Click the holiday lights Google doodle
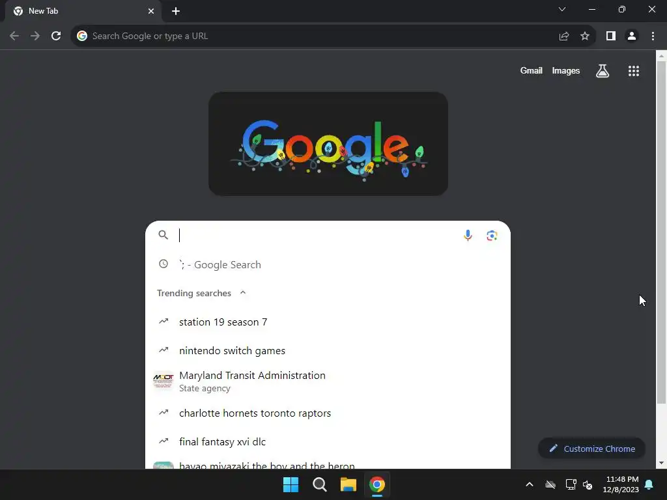The height and width of the screenshot is (500, 667). [x=328, y=144]
